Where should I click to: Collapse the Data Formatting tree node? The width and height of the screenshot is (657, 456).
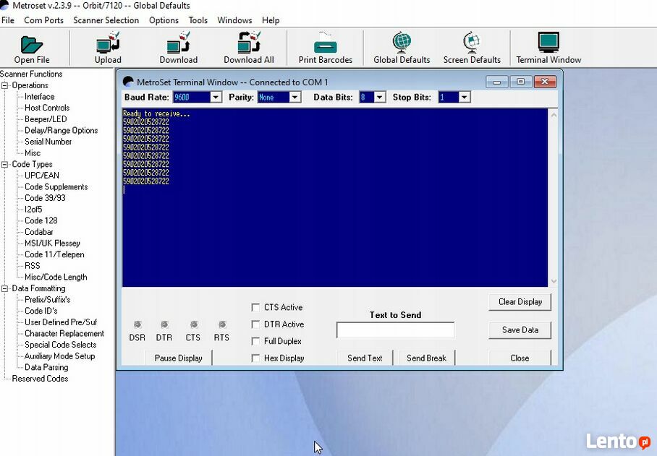pos(4,288)
